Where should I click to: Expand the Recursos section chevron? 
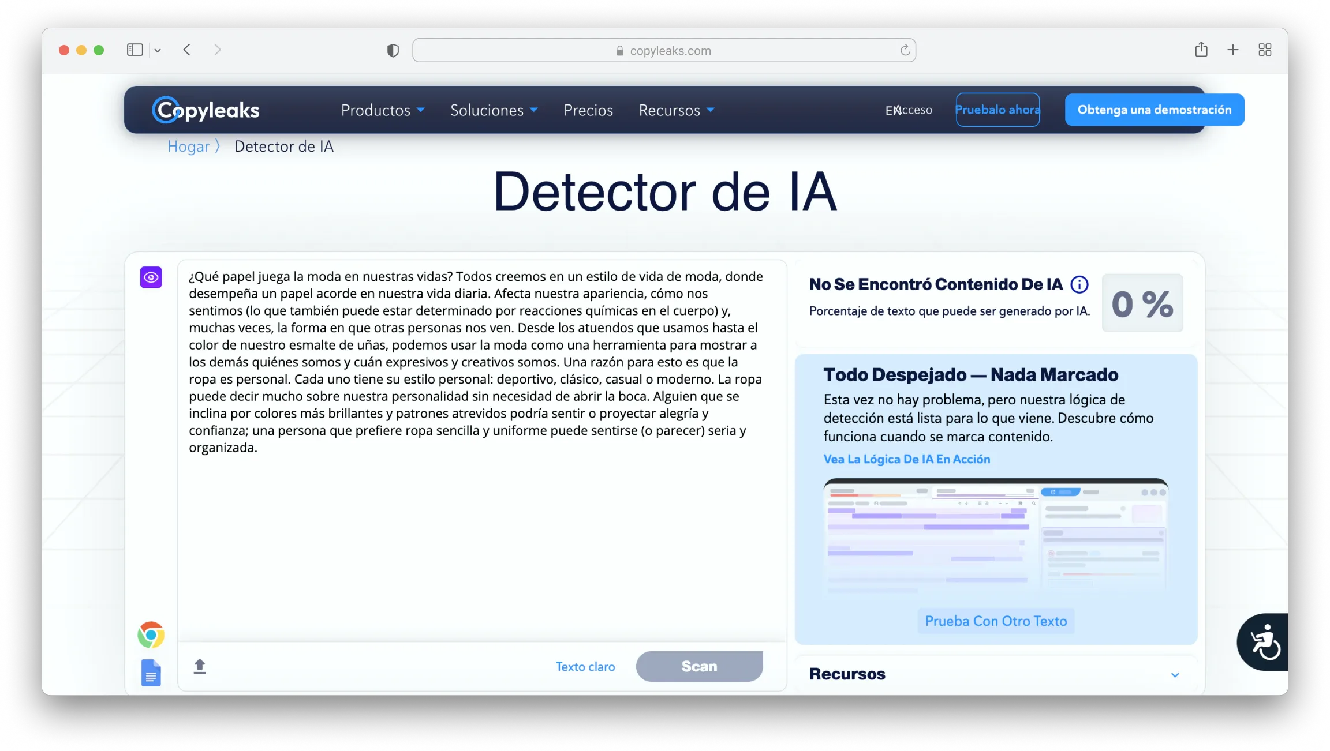tap(1174, 675)
